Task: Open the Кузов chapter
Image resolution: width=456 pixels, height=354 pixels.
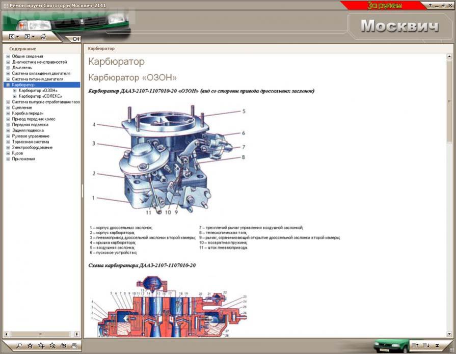Action: click(17, 153)
